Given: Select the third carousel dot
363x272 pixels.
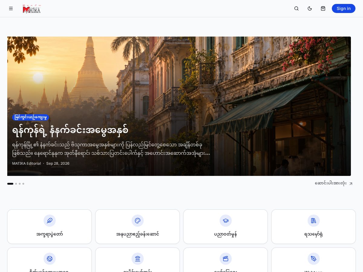Looking at the screenshot, I should pyautogui.click(x=20, y=184).
